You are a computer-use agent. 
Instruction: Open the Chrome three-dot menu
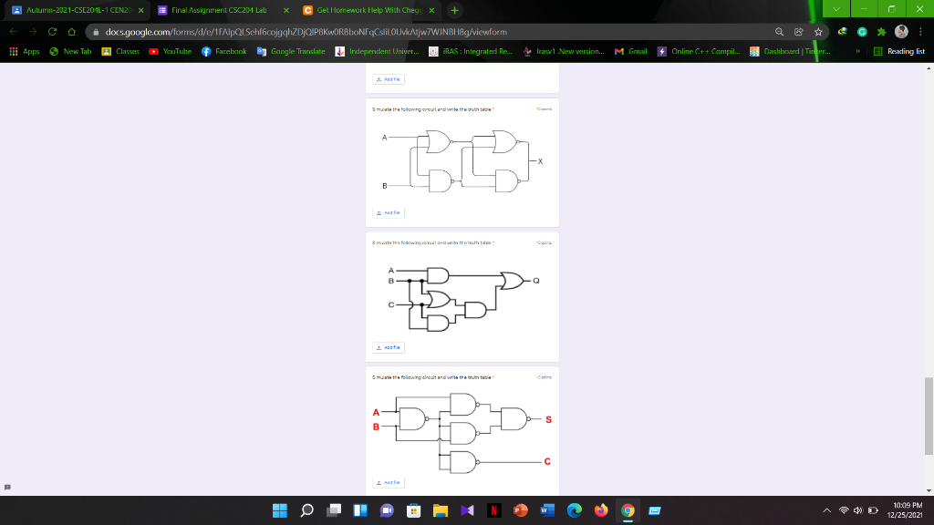pos(921,32)
